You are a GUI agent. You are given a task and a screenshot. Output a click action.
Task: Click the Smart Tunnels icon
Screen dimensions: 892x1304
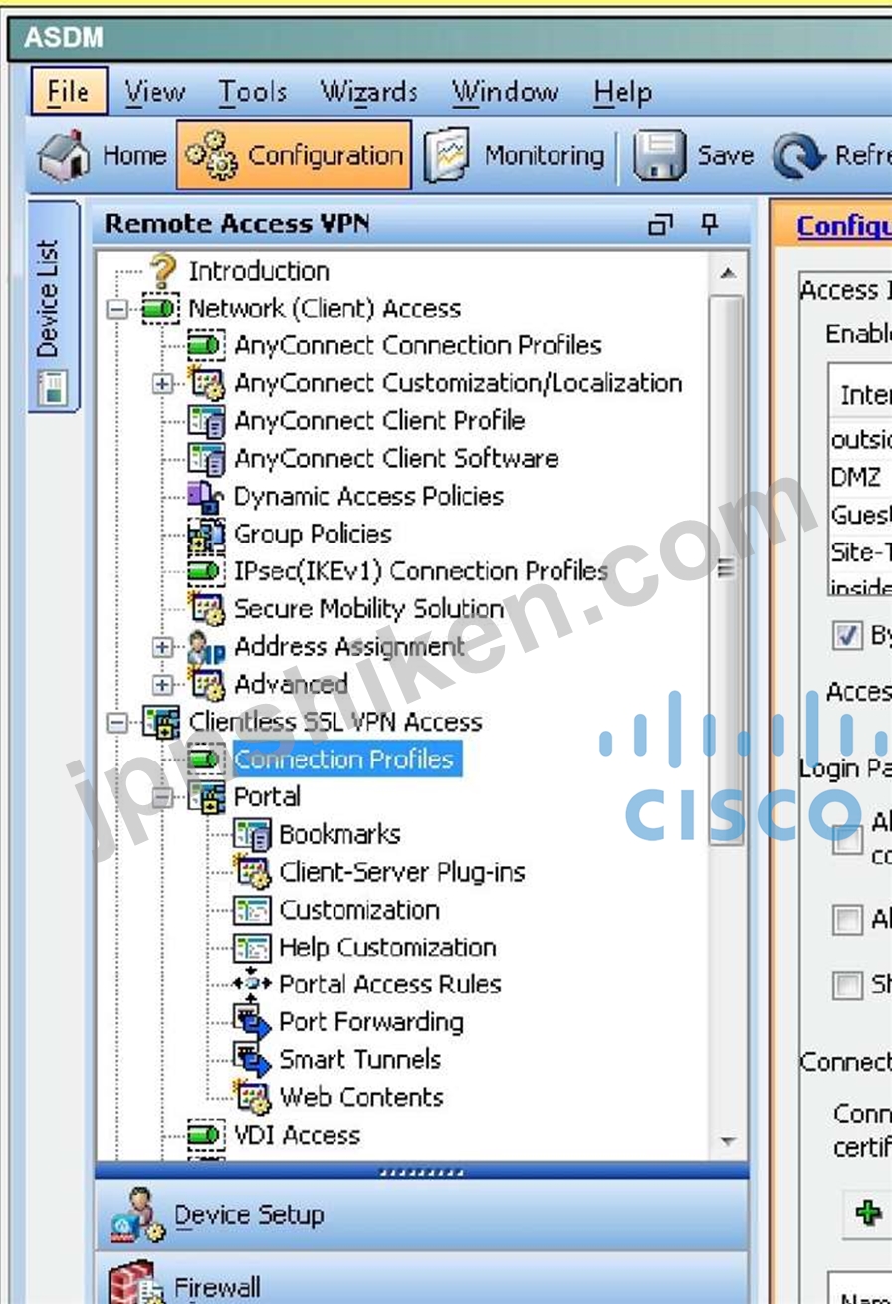(x=252, y=1060)
